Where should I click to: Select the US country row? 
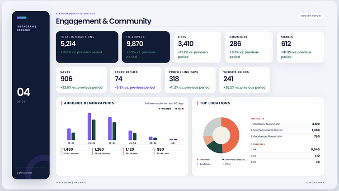click(285, 156)
